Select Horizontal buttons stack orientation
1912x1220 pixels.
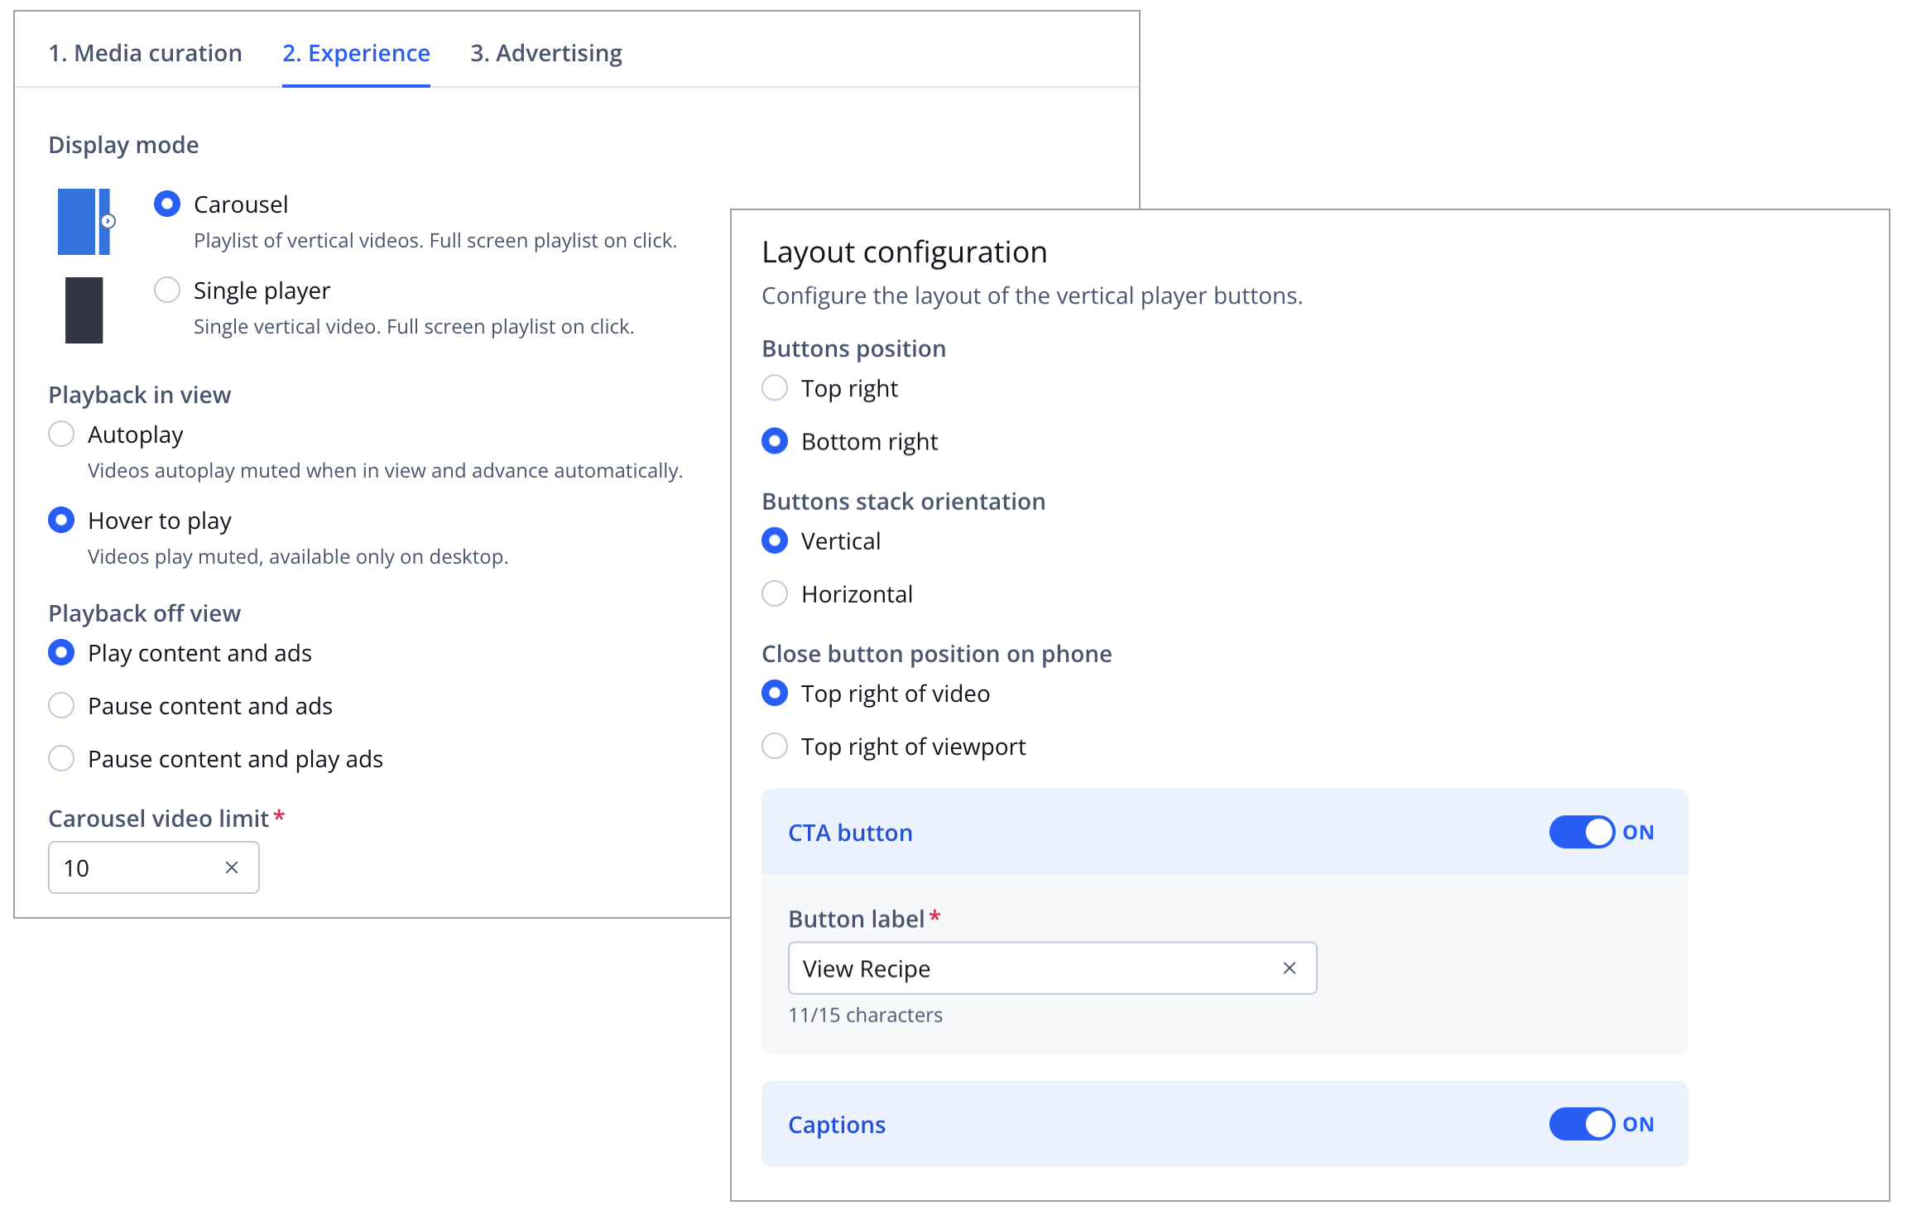coord(775,593)
